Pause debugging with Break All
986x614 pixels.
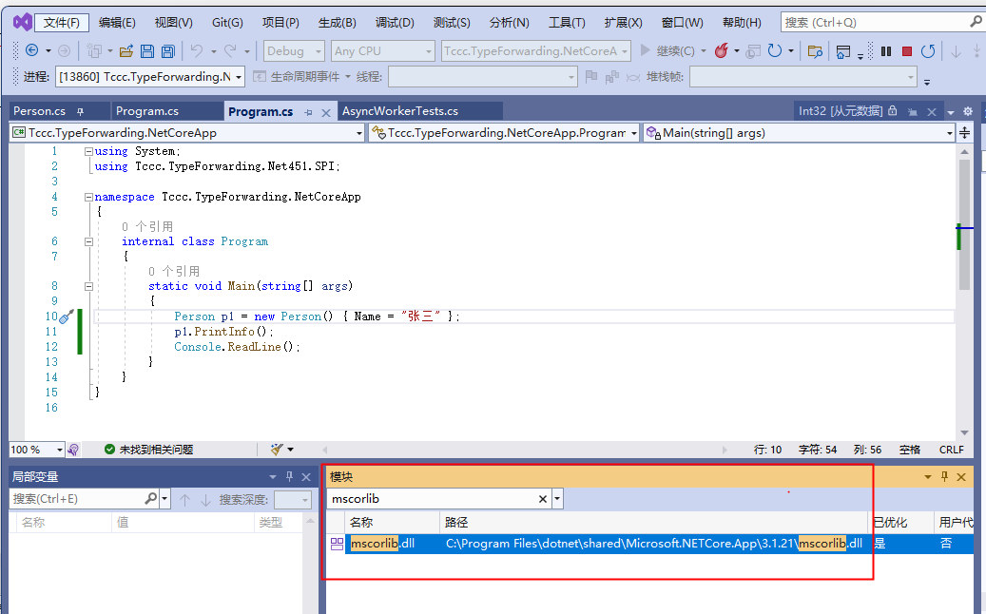coord(886,51)
